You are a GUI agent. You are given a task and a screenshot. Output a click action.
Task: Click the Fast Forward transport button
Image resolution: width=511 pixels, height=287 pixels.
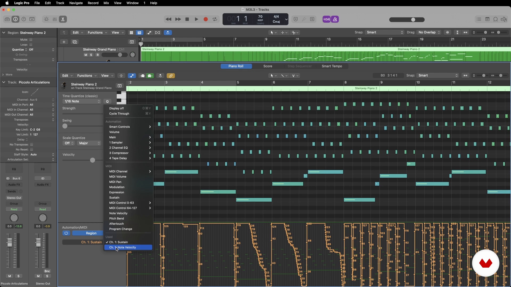178,19
